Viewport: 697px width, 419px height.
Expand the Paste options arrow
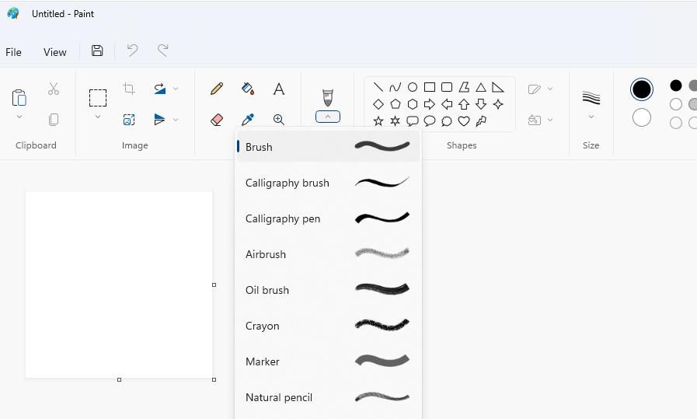pos(19,117)
